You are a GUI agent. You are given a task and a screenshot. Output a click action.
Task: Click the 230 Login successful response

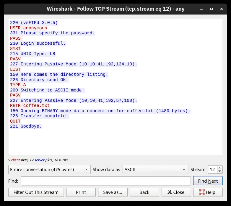38,44
